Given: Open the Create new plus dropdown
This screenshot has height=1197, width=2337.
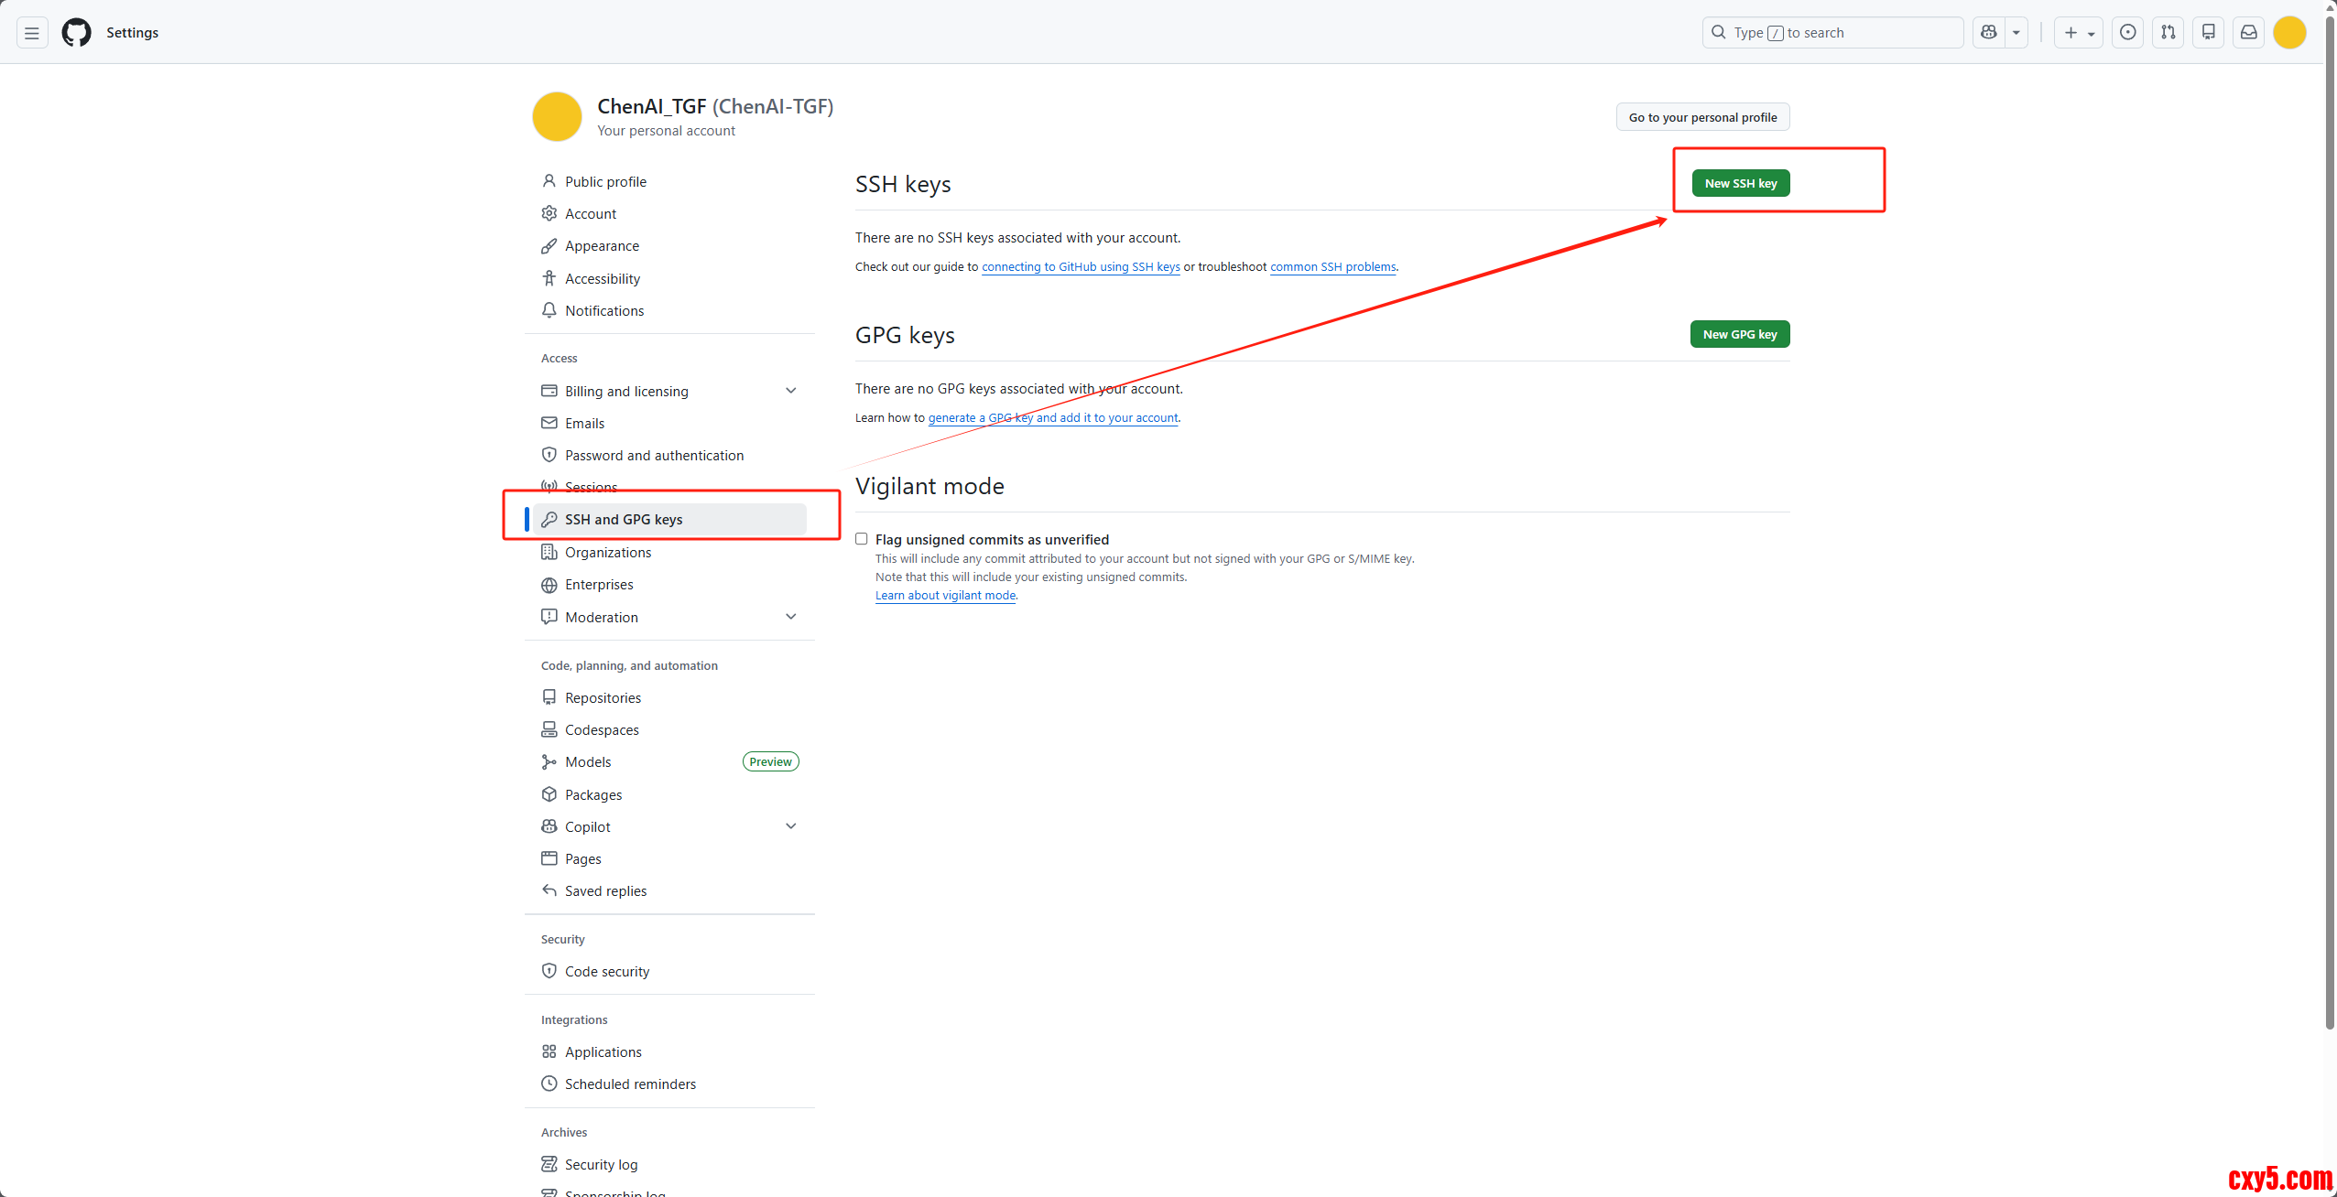Looking at the screenshot, I should [2078, 33].
